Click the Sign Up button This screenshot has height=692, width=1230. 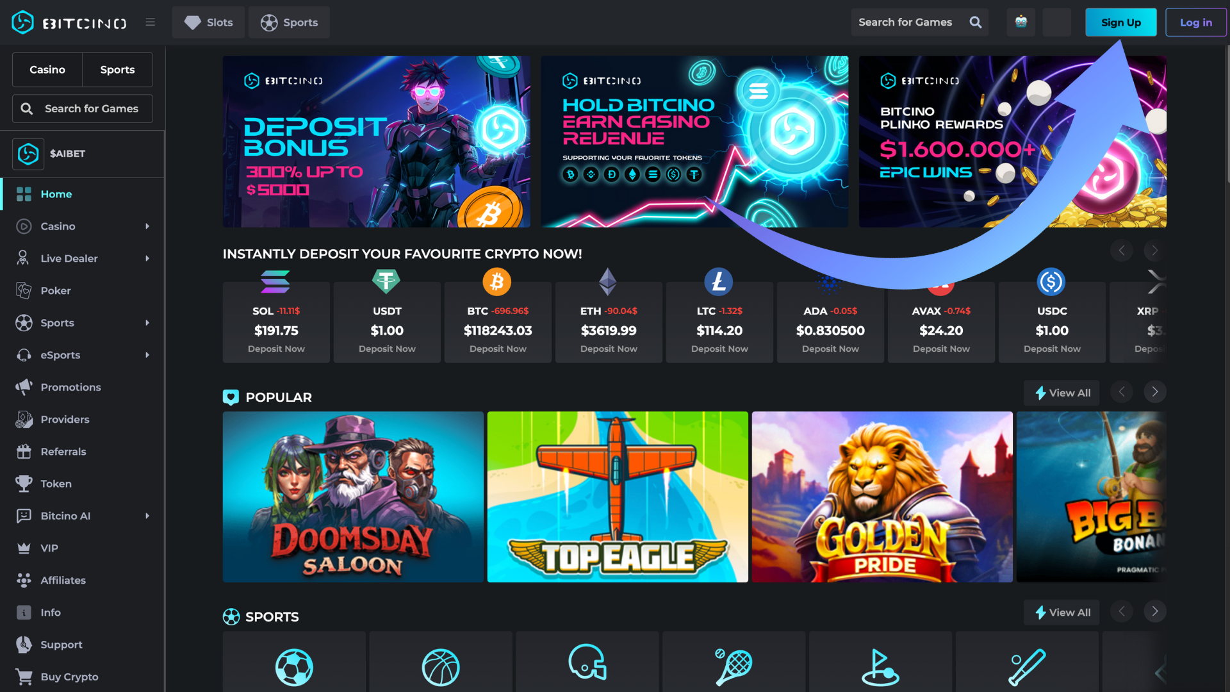(1121, 22)
